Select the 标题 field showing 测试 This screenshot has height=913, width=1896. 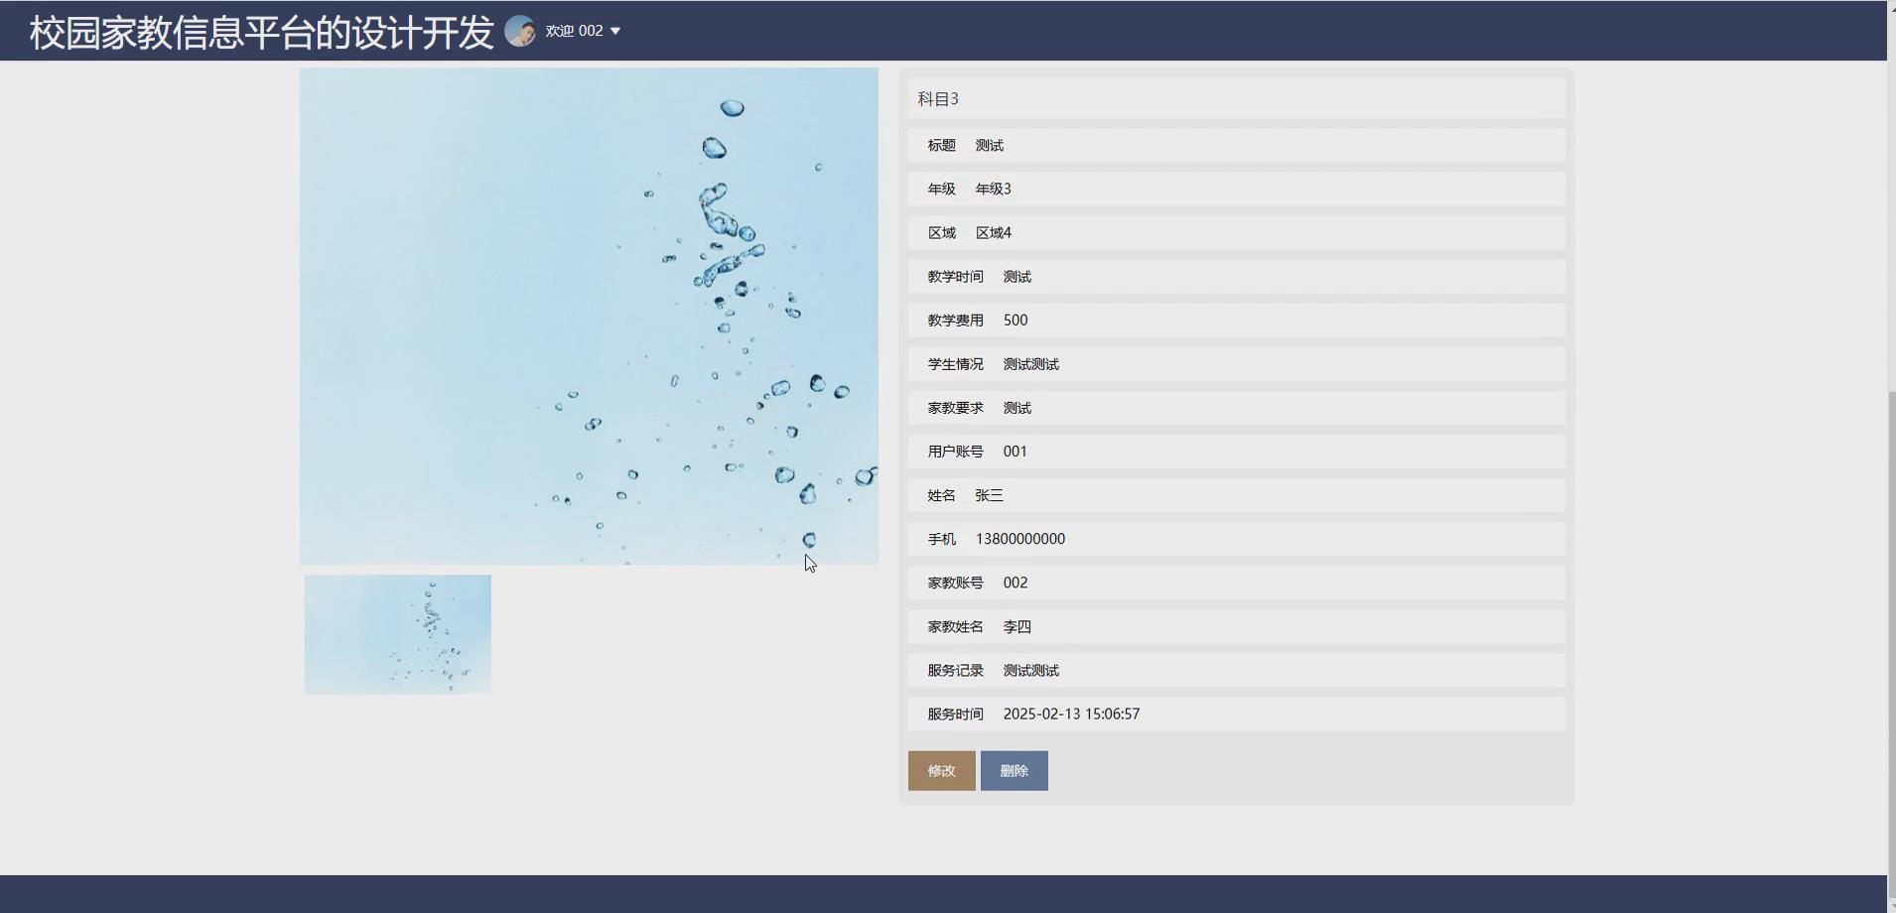click(x=1234, y=145)
